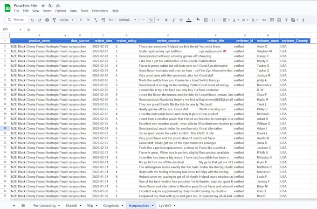The height and width of the screenshot is (209, 317).
Task: Open the Google Sheets home icon
Action: point(7,8)
